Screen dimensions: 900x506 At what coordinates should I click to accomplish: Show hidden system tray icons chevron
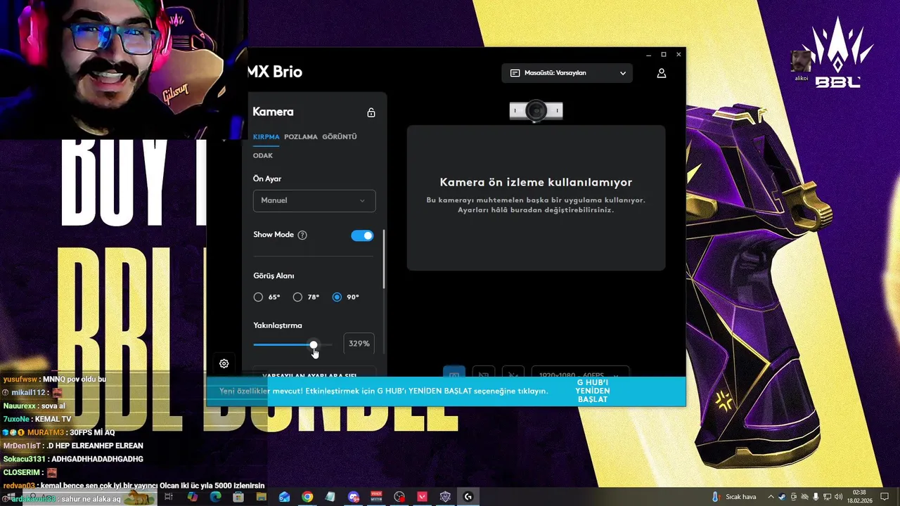click(x=771, y=496)
